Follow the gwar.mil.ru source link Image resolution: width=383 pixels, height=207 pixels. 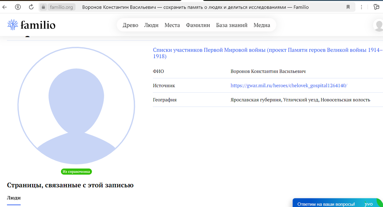point(289,86)
